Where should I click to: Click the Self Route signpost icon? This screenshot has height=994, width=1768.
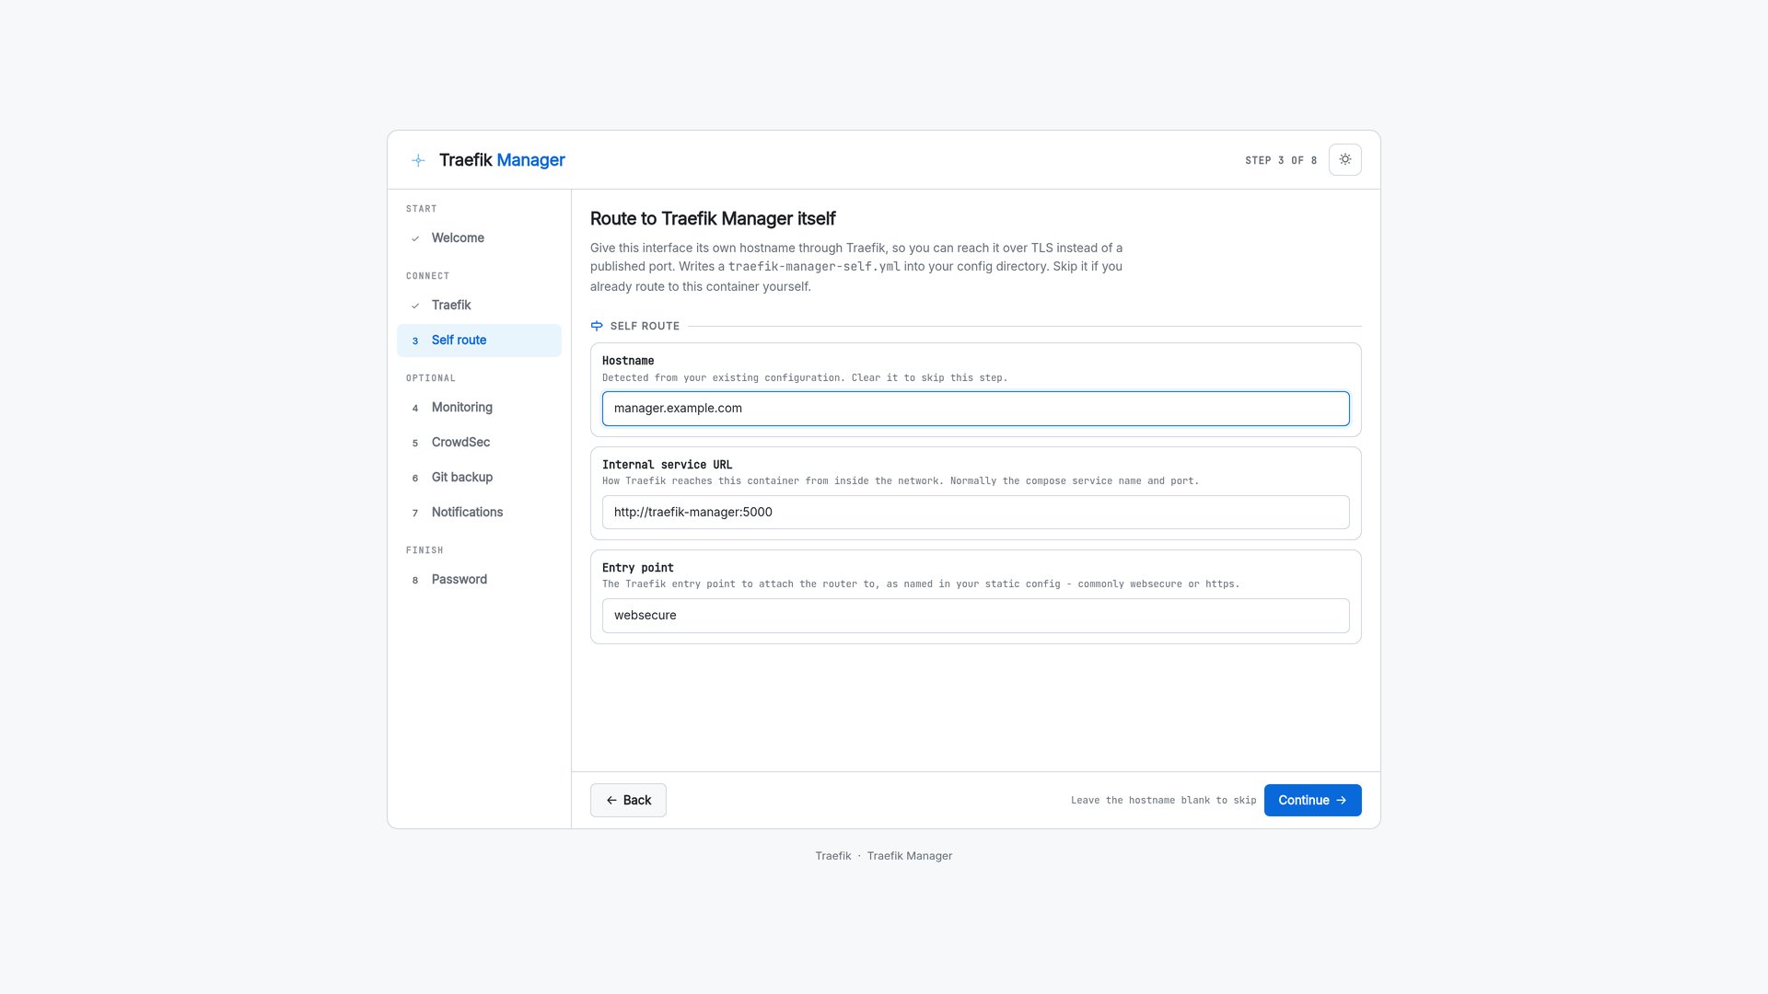tap(597, 326)
